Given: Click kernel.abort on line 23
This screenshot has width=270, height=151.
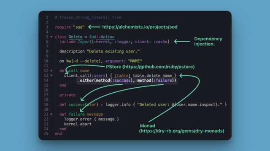Looking at the screenshot, I should click(78, 124).
